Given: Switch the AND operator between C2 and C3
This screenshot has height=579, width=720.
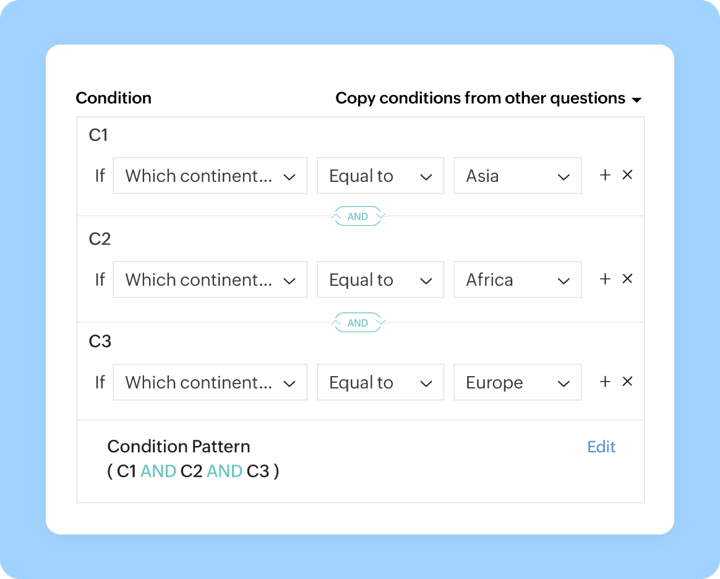Looking at the screenshot, I should [x=358, y=323].
